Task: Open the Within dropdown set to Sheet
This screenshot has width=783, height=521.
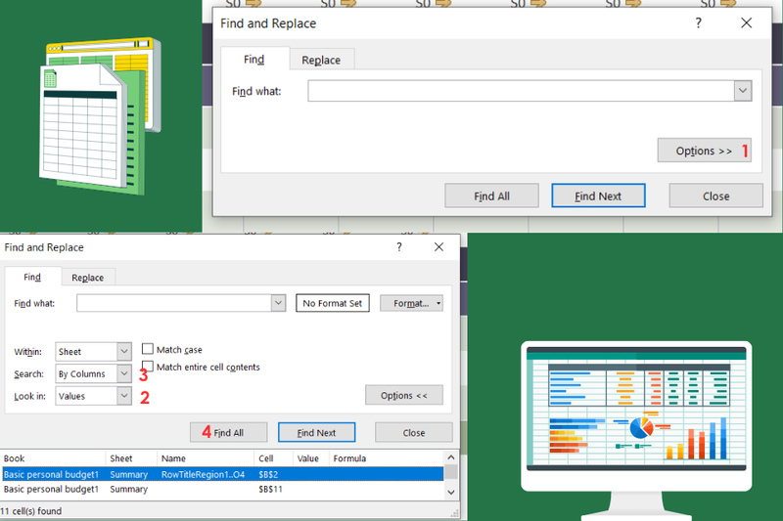Action: point(93,352)
